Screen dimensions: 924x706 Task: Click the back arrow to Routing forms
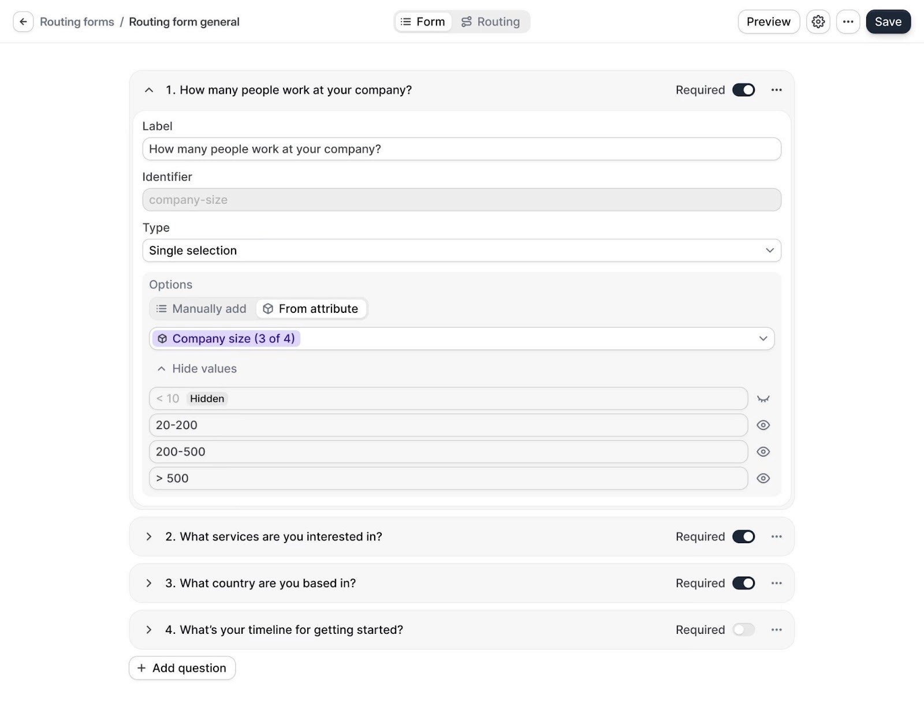(x=23, y=21)
